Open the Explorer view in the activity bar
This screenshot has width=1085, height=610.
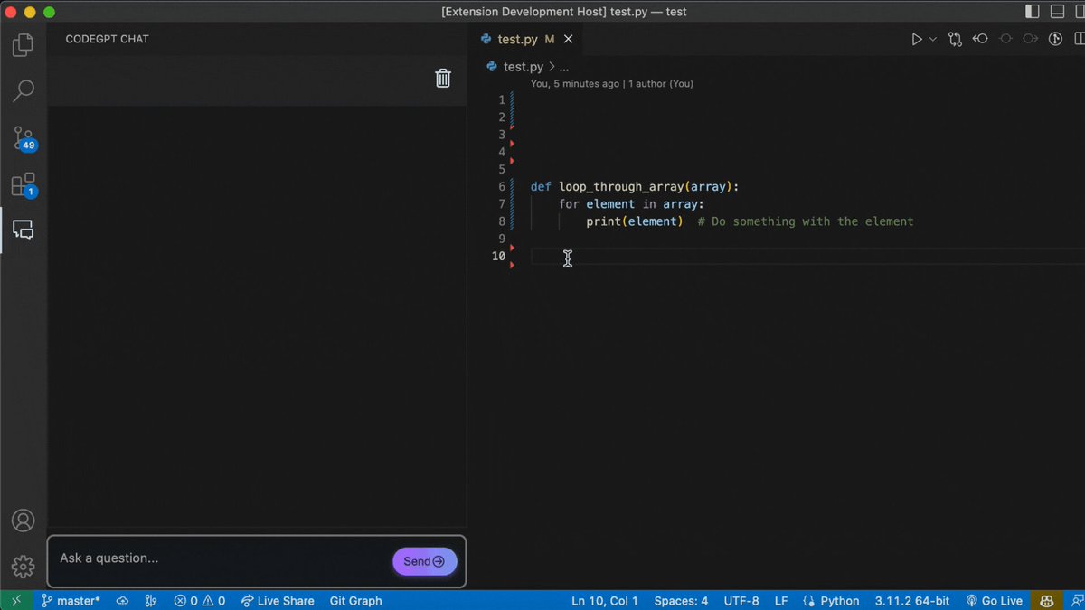(x=24, y=44)
